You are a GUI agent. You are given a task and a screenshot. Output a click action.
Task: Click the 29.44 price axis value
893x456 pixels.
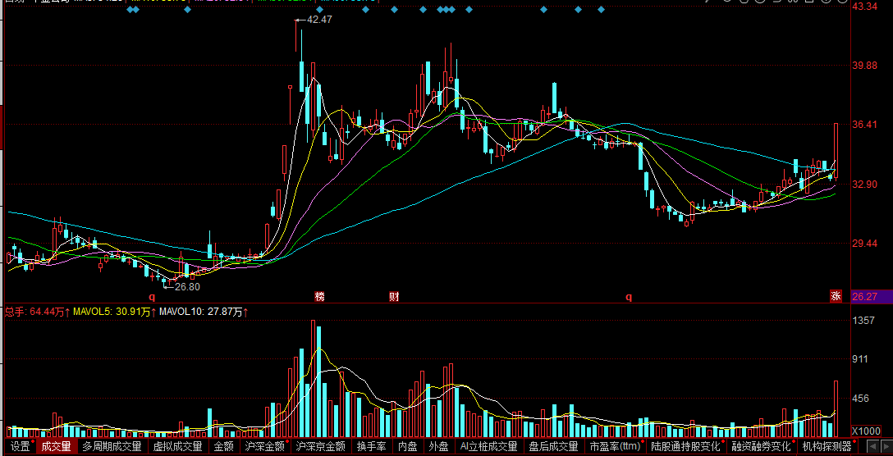click(865, 244)
